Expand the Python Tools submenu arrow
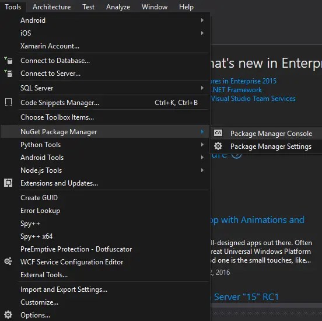 [202, 145]
